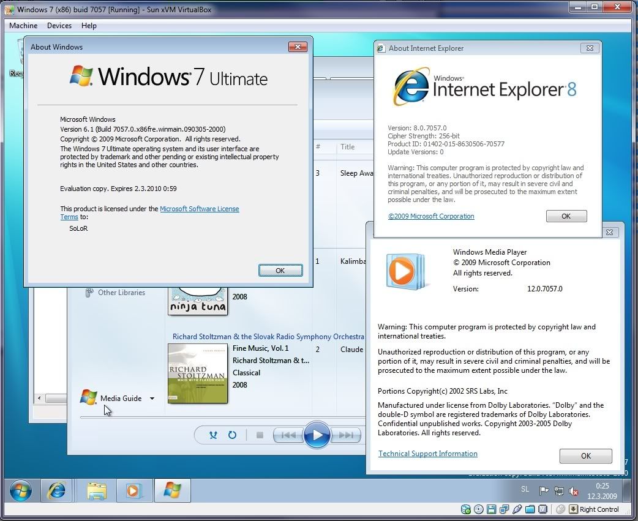
Task: Close the Windows Media Player about dialog
Action: (x=609, y=232)
